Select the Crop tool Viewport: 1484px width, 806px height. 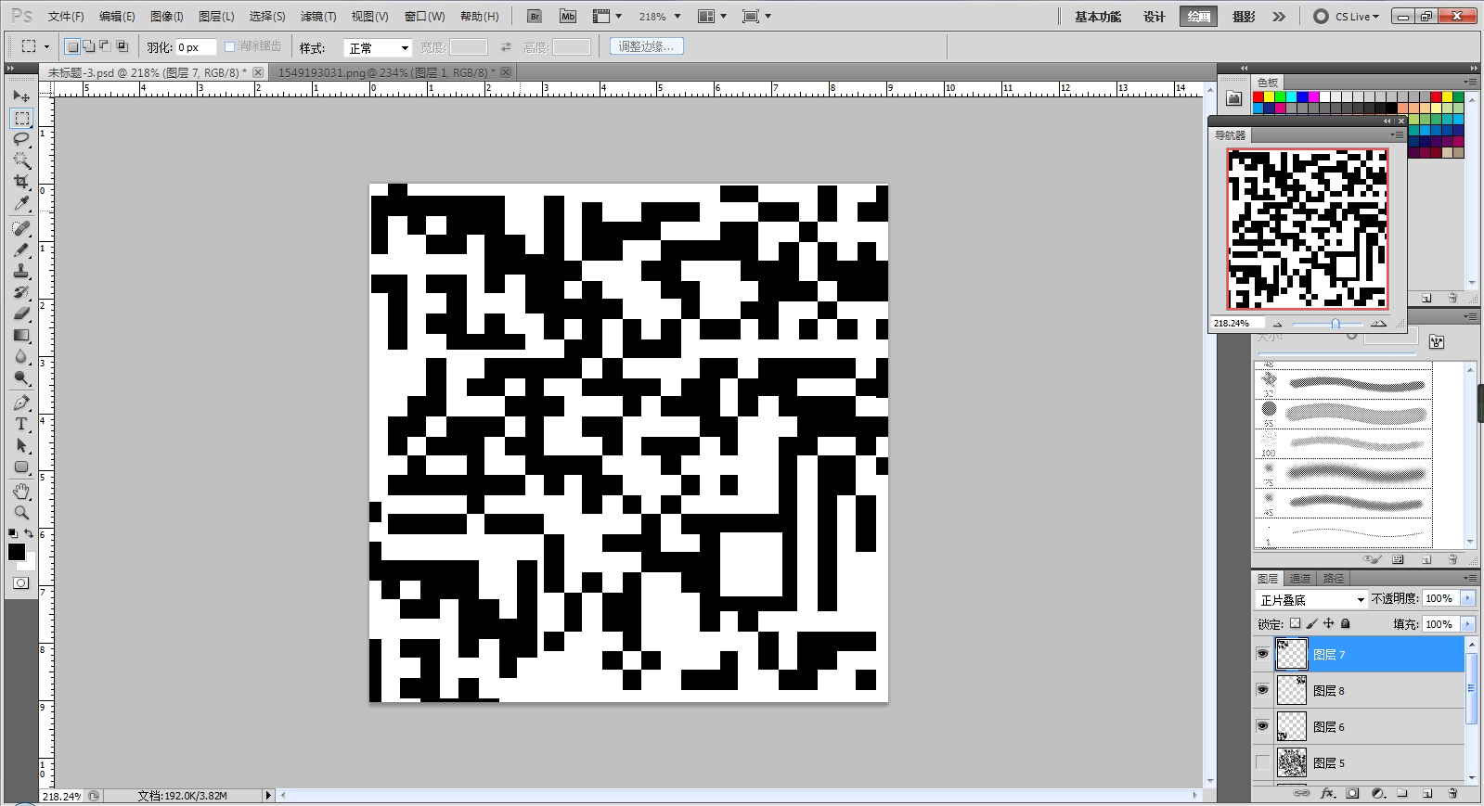(21, 182)
